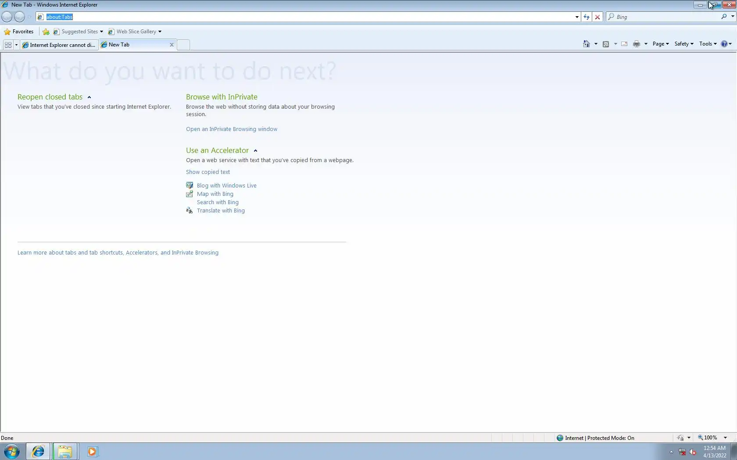Go back using the Back arrow button
This screenshot has height=460, width=737.
tap(7, 17)
